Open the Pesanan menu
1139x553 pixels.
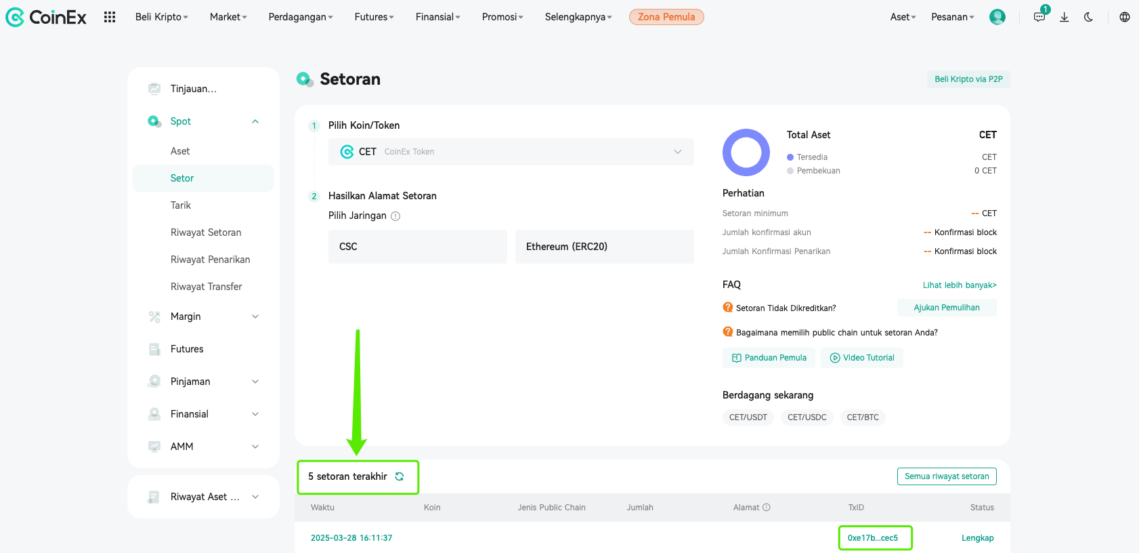click(x=953, y=17)
